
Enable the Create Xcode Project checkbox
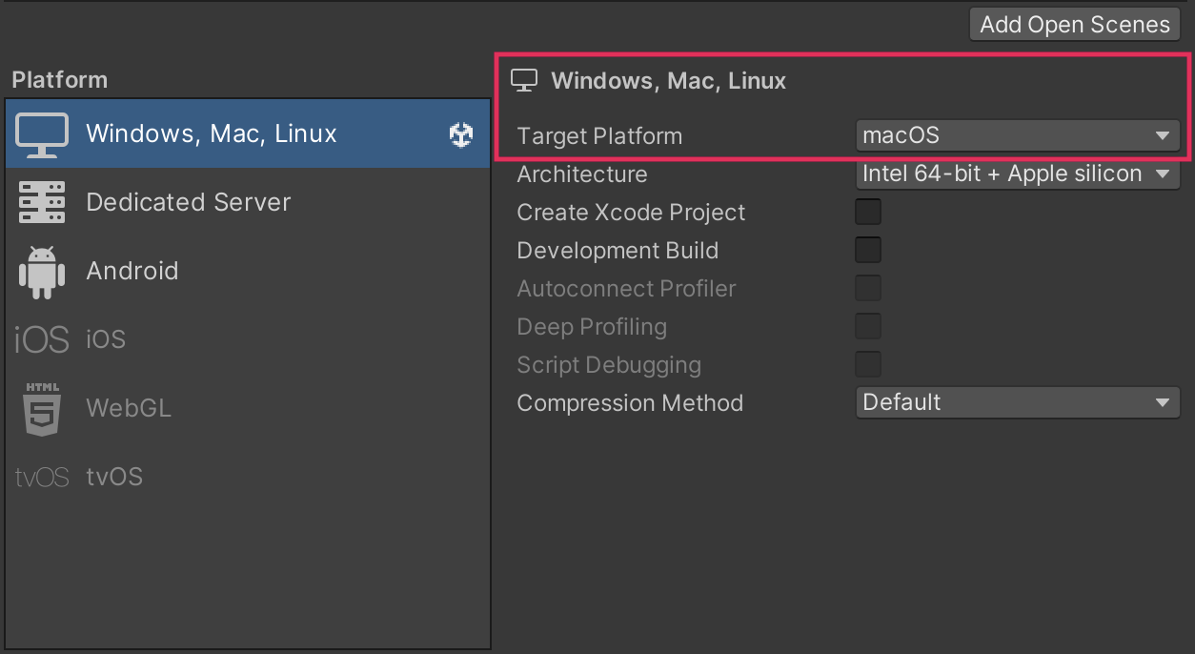pyautogui.click(x=868, y=212)
